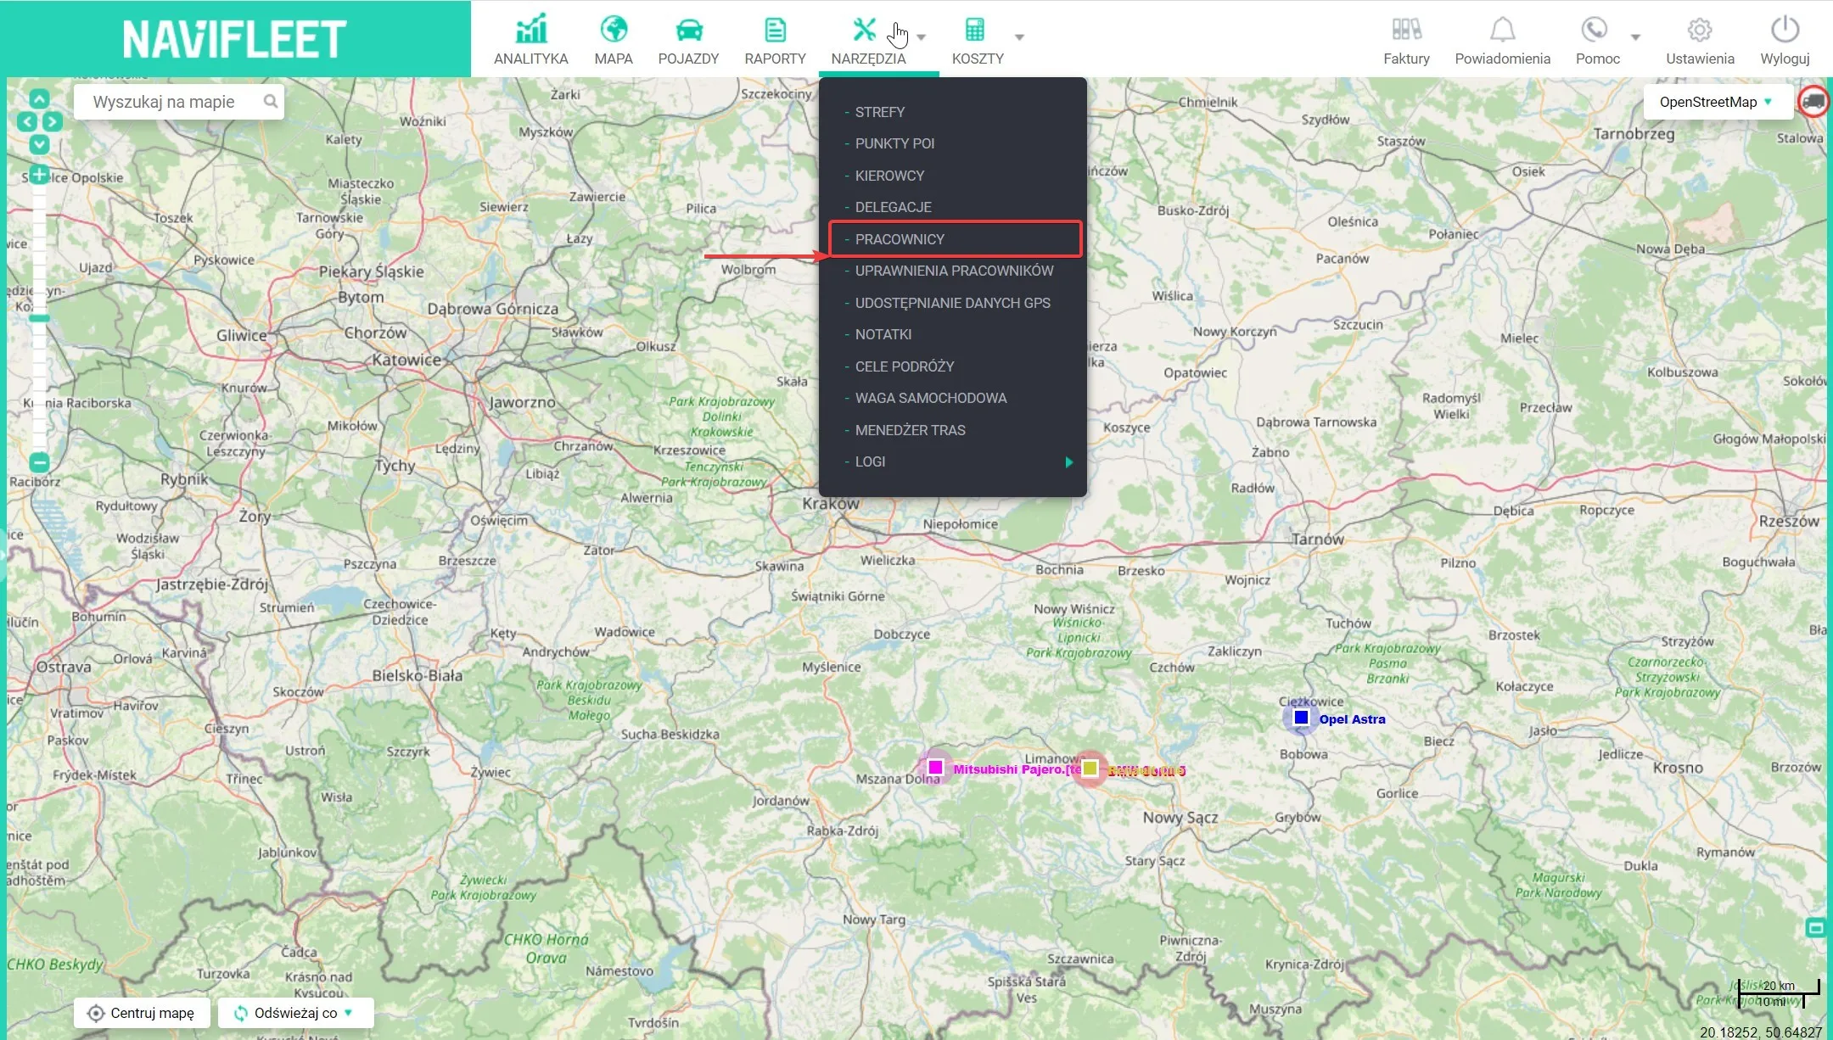Open Pomoc phone icon
1833x1040 pixels.
pos(1595,30)
